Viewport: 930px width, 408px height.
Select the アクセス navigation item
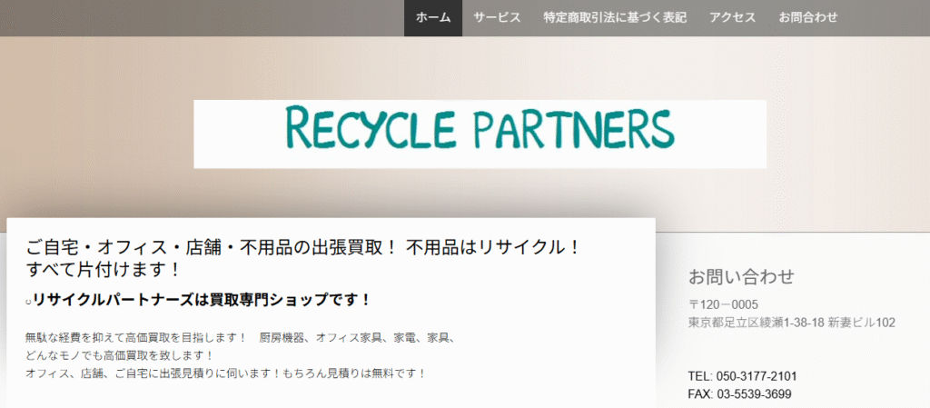[733, 18]
